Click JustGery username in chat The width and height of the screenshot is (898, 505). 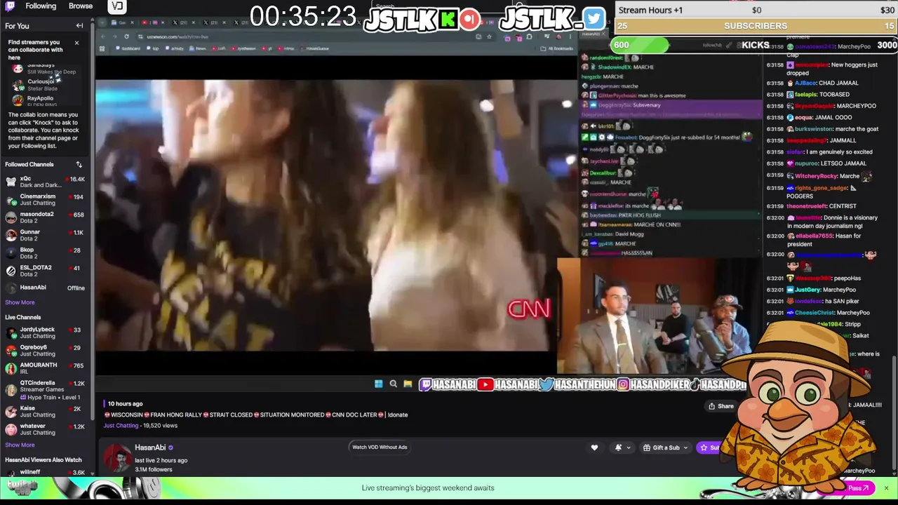coord(808,290)
